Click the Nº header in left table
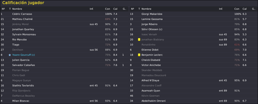 tap(3, 9)
